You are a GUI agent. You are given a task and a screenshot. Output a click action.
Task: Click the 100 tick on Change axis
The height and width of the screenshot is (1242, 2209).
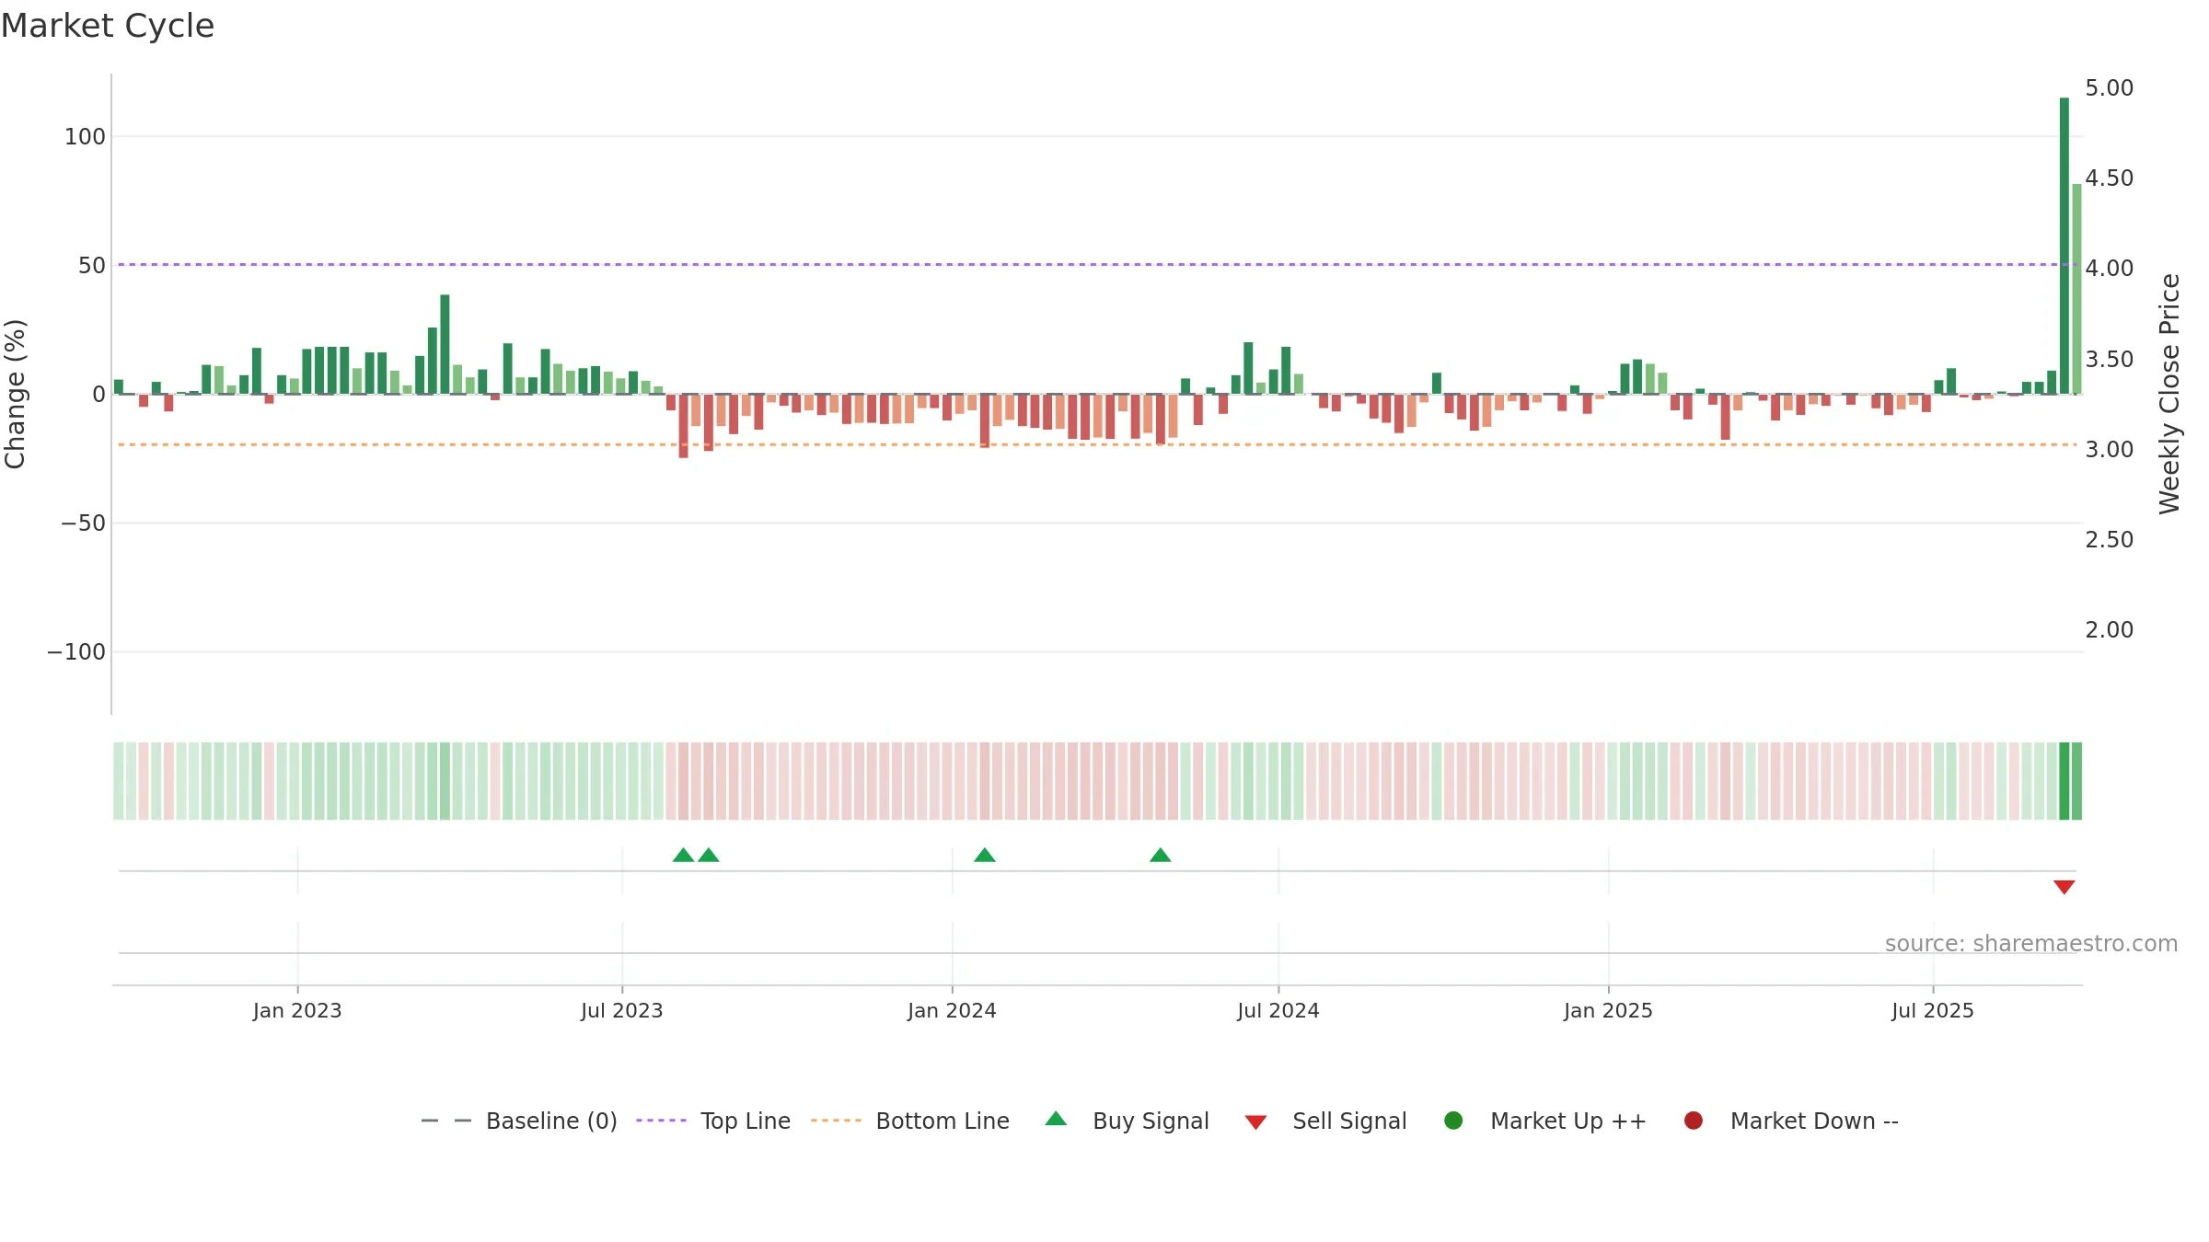[x=85, y=137]
